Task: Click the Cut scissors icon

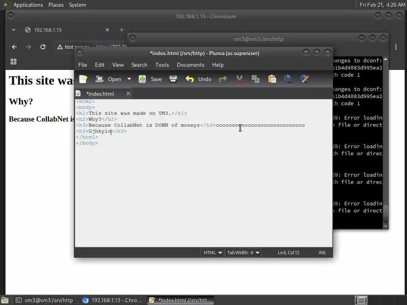Action: [x=239, y=79]
